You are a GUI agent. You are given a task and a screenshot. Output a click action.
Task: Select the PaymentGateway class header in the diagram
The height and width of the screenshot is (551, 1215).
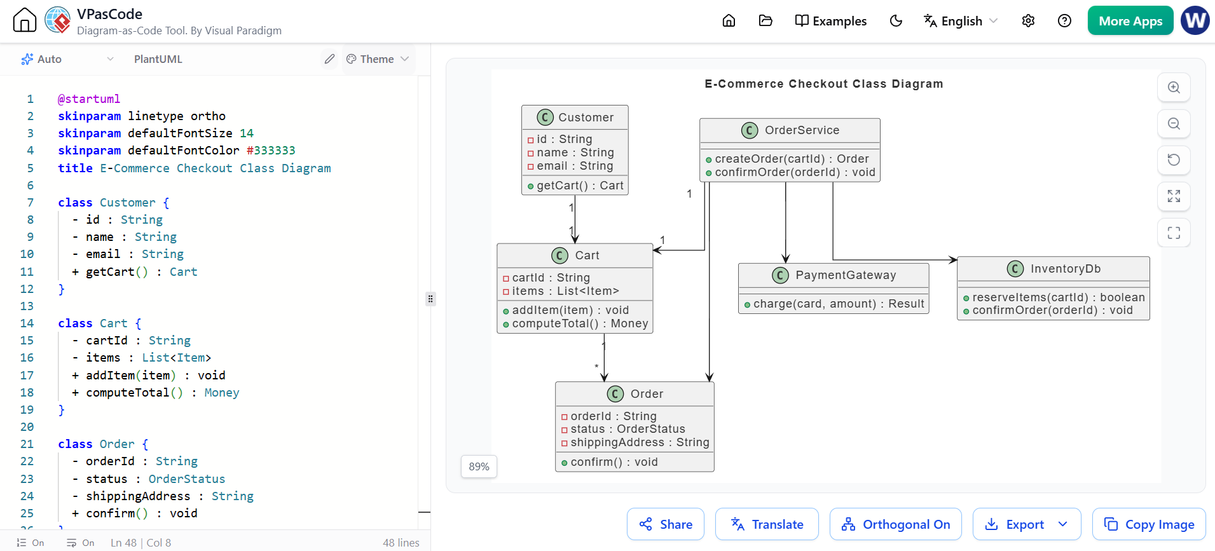834,275
